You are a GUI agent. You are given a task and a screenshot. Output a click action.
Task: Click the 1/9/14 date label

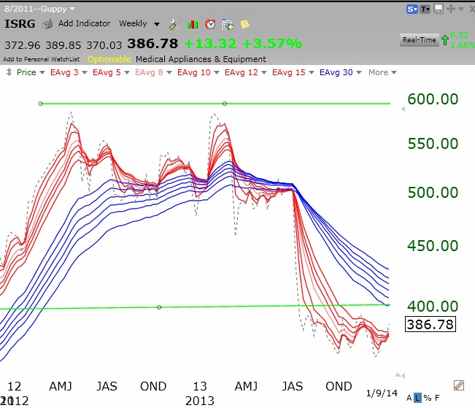382,393
